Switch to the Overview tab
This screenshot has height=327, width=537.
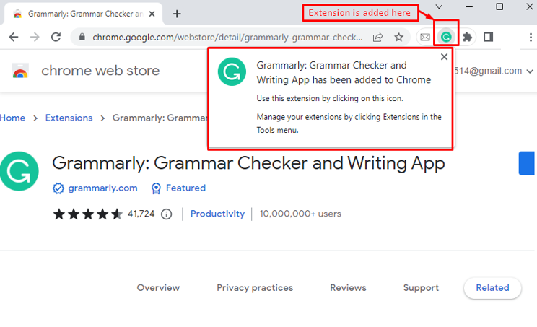(x=158, y=287)
